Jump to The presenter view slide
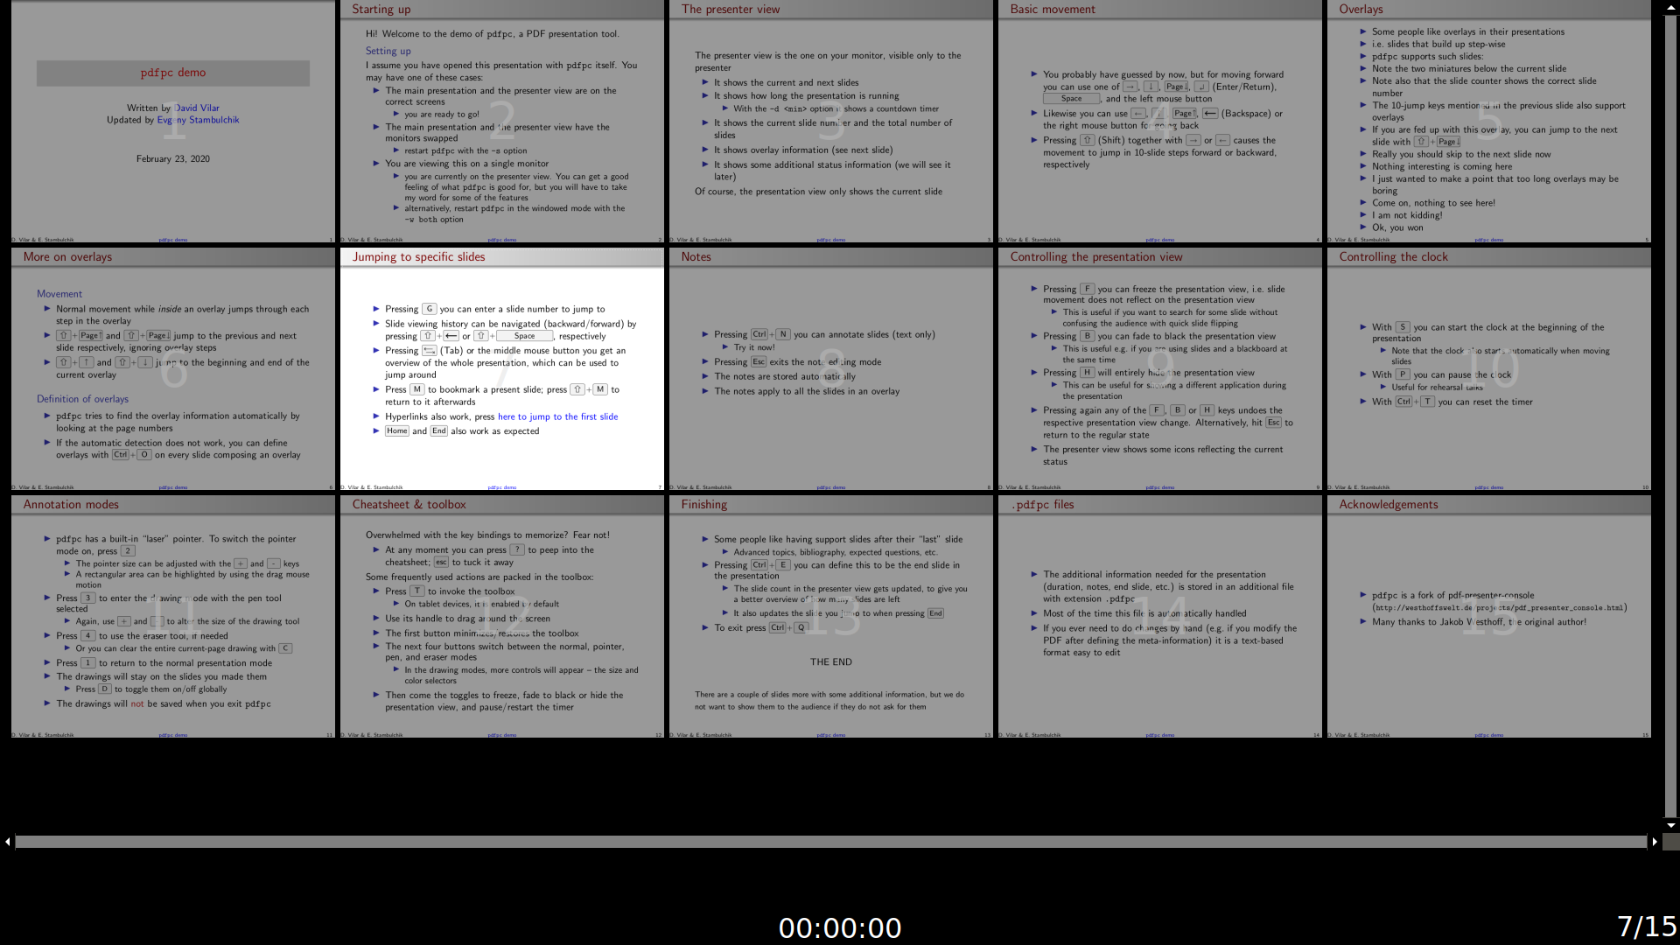The width and height of the screenshot is (1680, 945). 831,122
